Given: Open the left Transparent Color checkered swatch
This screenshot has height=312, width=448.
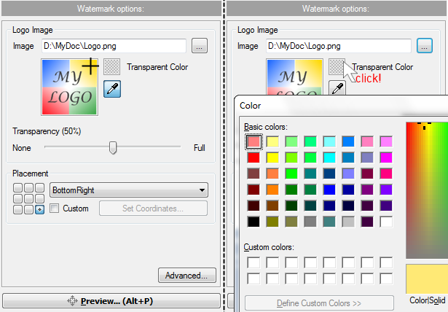Looking at the screenshot, I should pyautogui.click(x=111, y=66).
